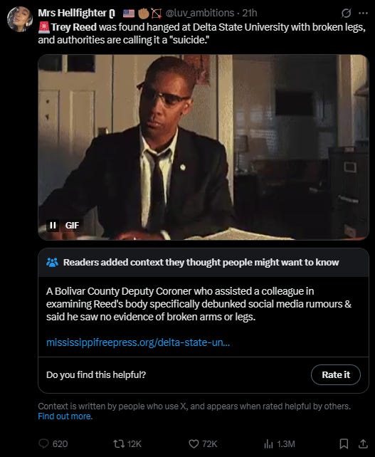Click the Readers added context header
The height and width of the screenshot is (457, 375).
click(x=201, y=262)
